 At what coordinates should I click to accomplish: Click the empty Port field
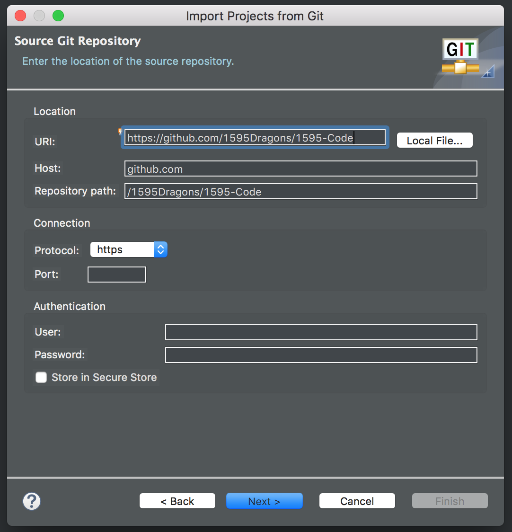click(x=117, y=275)
